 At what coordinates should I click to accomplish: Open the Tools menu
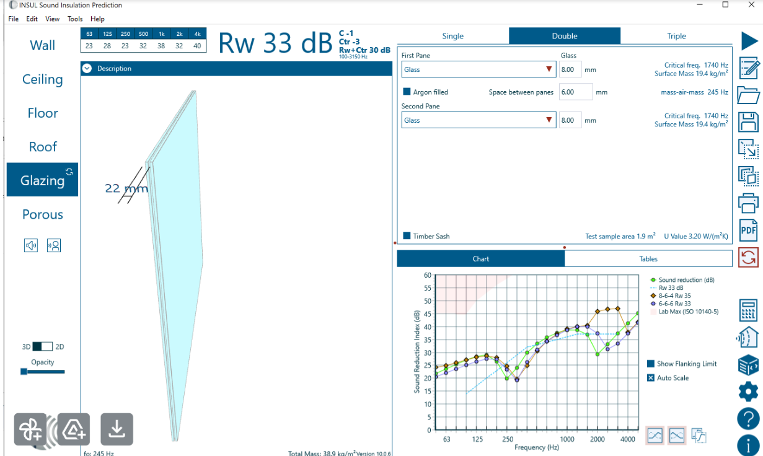(x=75, y=19)
